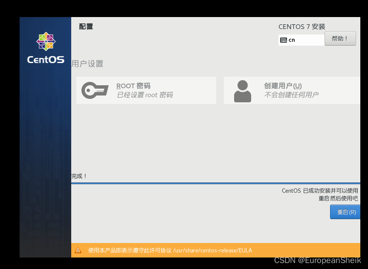Click the 完成！ status label
Viewport: 368px width, 269px height.
(79, 176)
